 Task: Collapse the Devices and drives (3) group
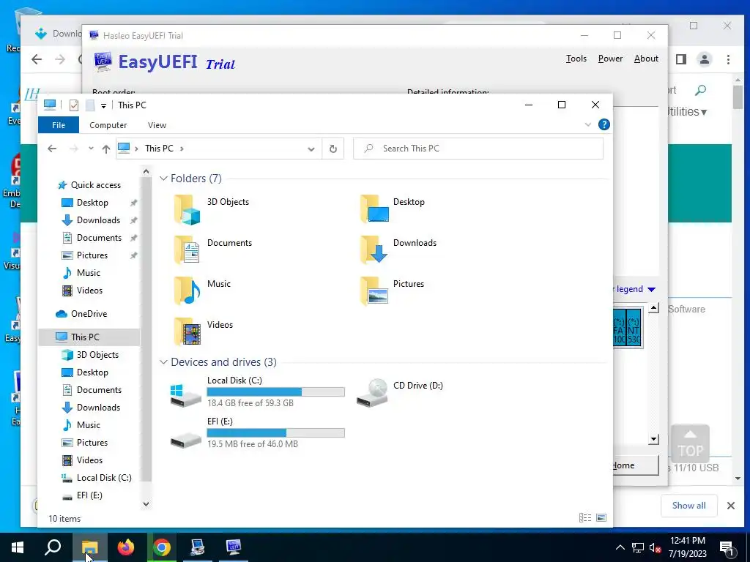[163, 362]
